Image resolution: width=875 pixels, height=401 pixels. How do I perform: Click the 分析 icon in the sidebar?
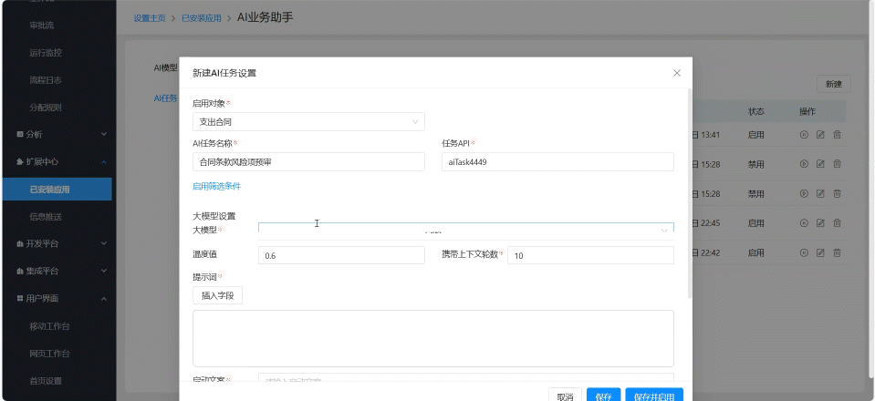coord(21,135)
